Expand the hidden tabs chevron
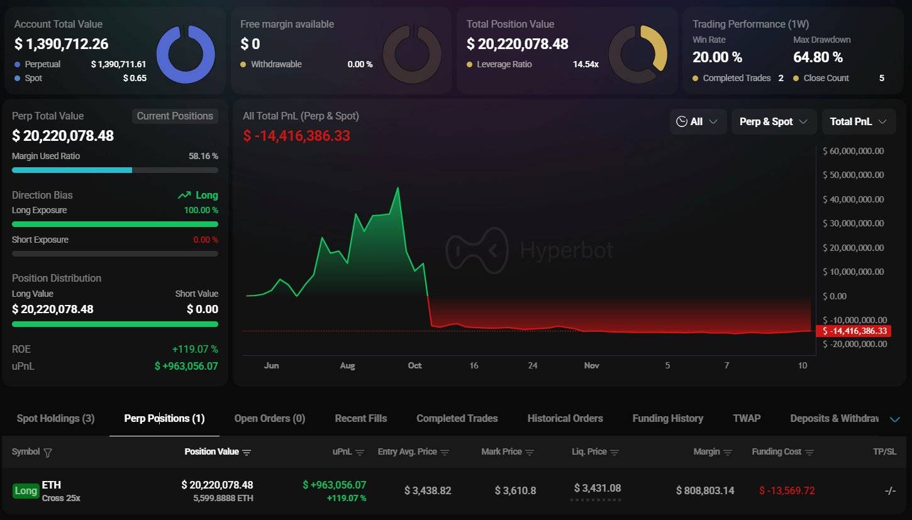 pos(895,419)
